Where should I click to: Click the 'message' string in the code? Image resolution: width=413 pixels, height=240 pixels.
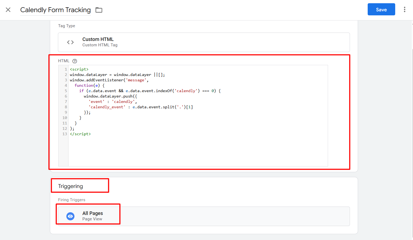click(136, 80)
